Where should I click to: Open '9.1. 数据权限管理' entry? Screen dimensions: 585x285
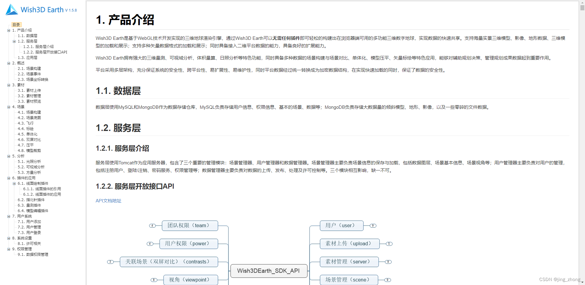[33, 255]
